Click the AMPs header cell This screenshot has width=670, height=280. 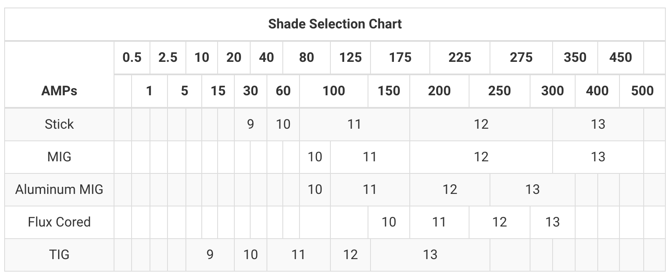tap(59, 91)
